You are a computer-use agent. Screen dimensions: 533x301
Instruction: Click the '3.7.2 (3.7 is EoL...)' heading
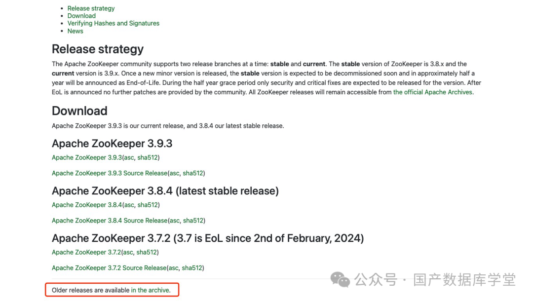(208, 238)
